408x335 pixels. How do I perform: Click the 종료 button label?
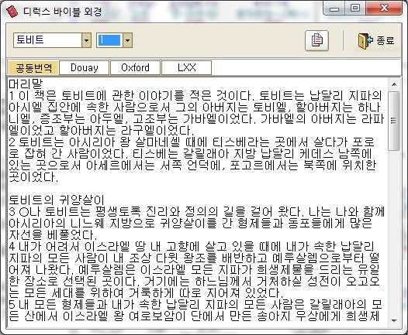(385, 40)
